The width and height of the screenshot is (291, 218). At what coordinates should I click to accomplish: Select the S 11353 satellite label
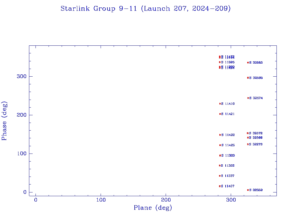(228, 165)
